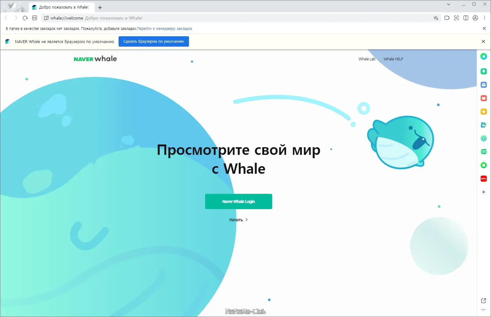Click the whale site info icon in address bar

[x=46, y=18]
